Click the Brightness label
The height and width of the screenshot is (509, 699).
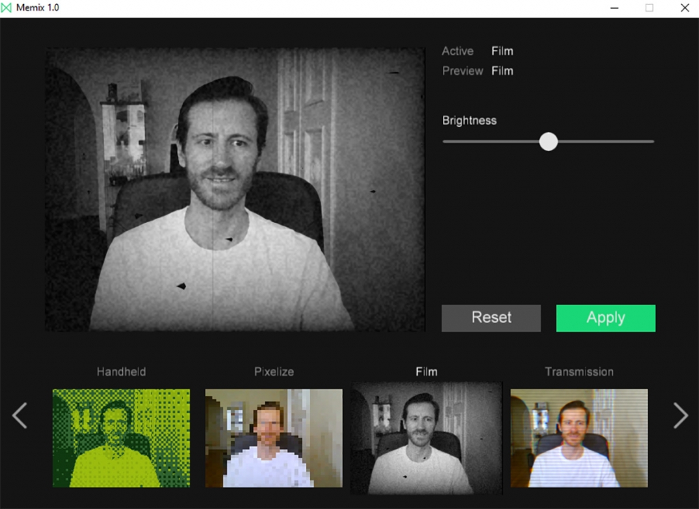pyautogui.click(x=471, y=120)
